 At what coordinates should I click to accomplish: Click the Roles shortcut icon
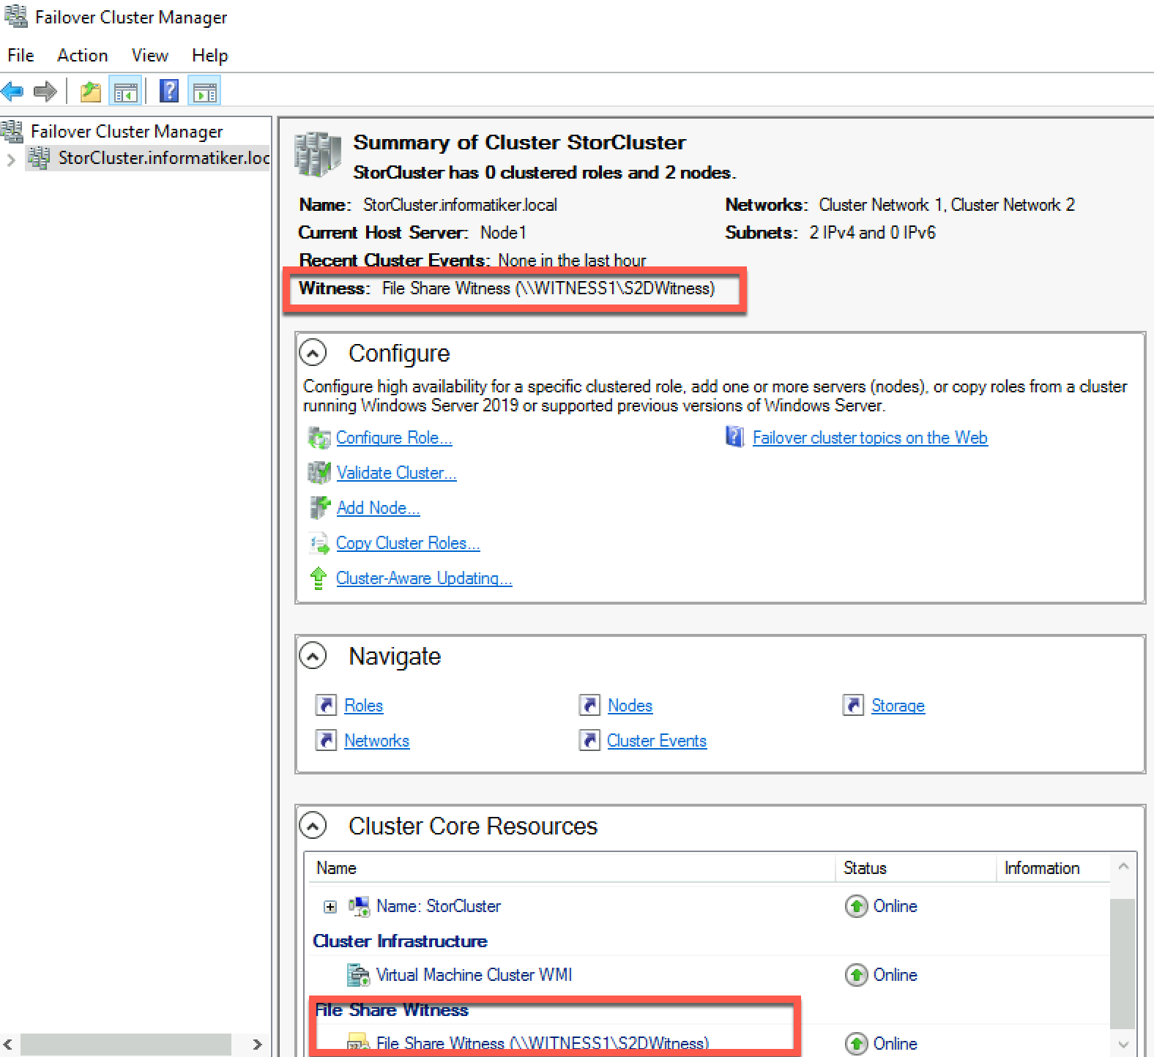click(326, 705)
